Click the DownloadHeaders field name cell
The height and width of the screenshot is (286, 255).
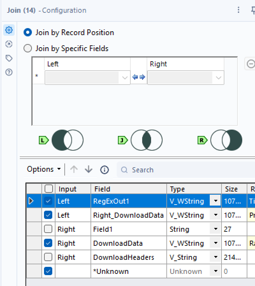(x=129, y=257)
